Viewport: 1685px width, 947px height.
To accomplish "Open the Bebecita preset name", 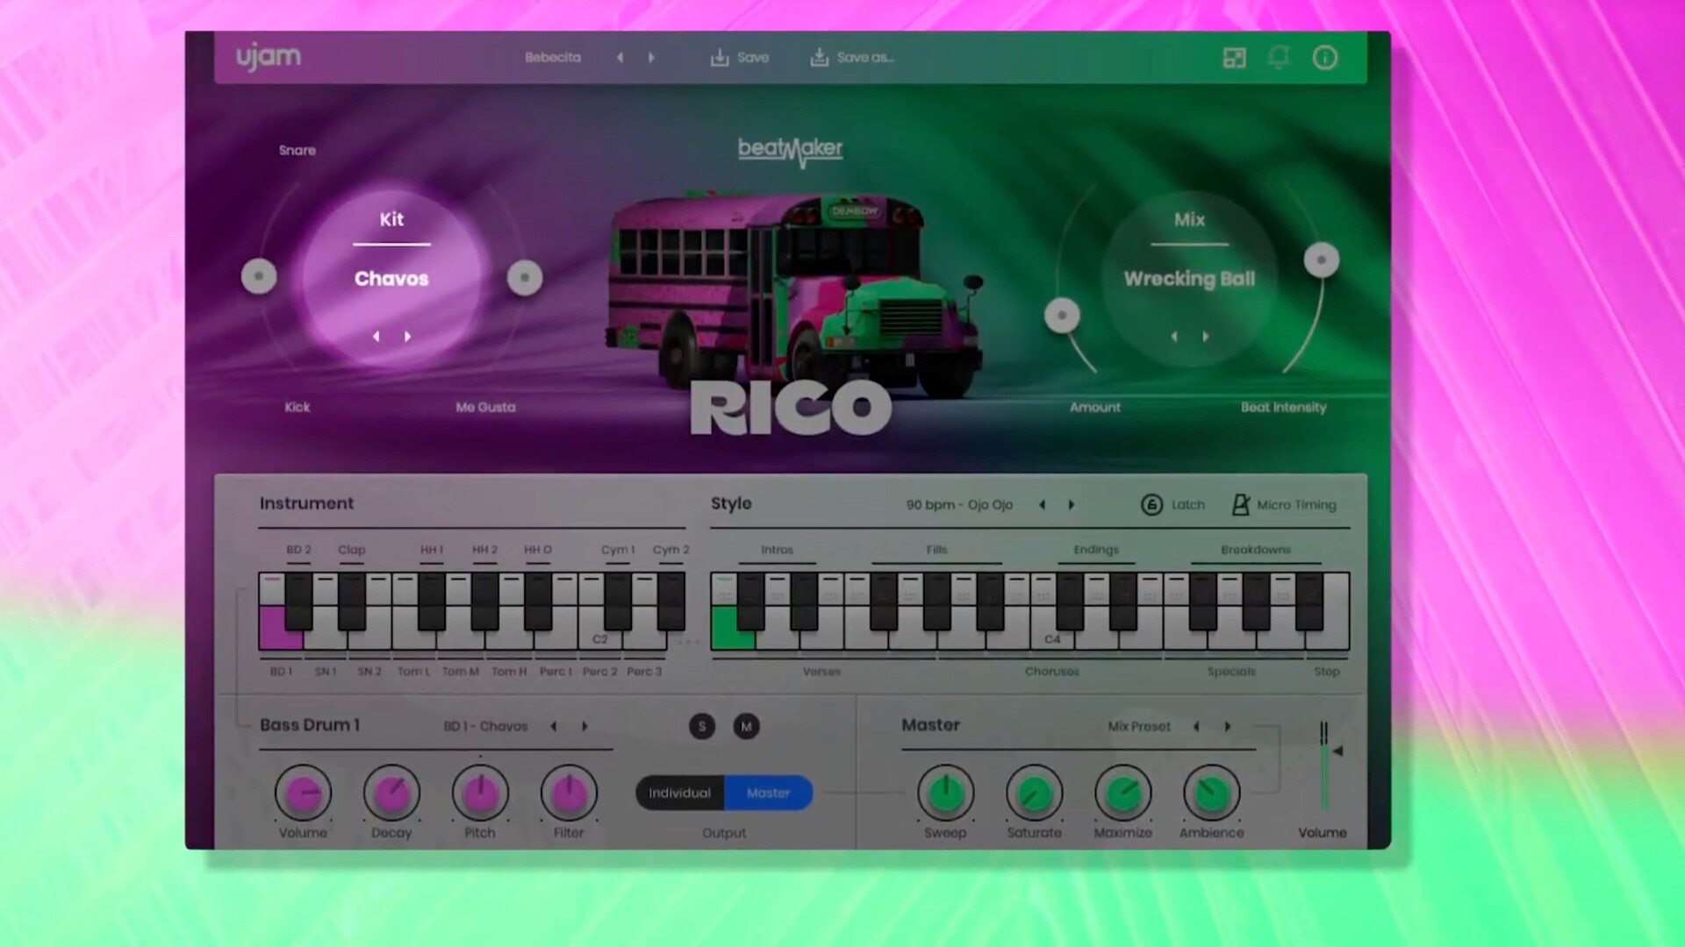I will click(x=553, y=58).
